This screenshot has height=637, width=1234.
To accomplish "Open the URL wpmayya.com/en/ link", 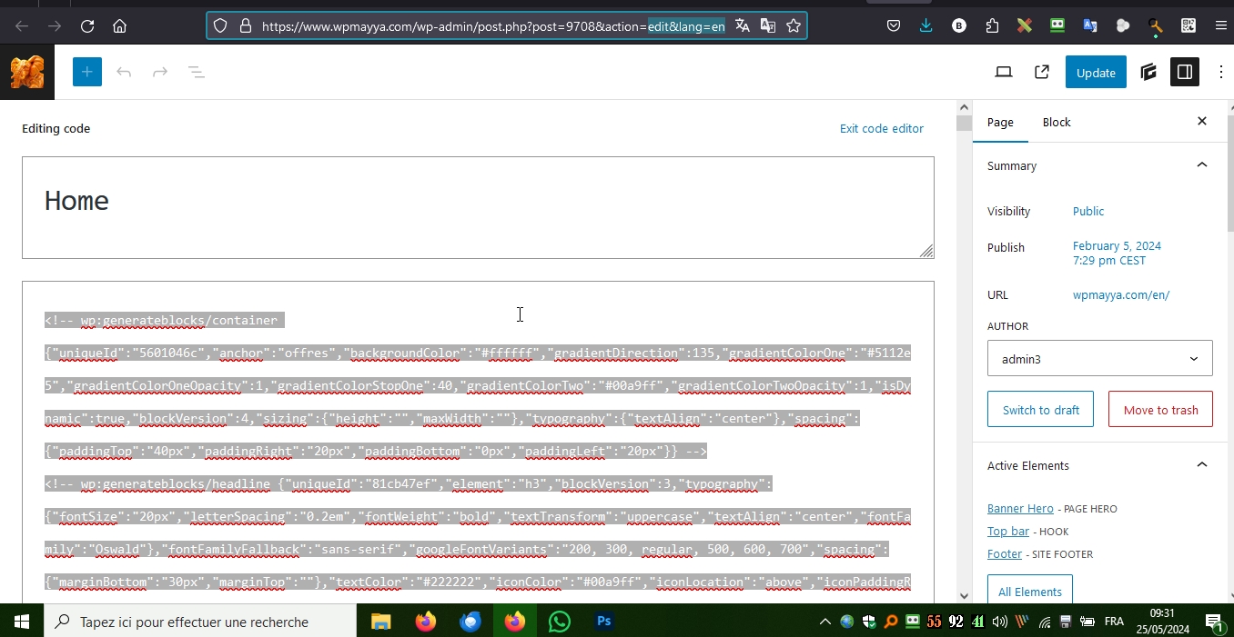I will pyautogui.click(x=1121, y=294).
